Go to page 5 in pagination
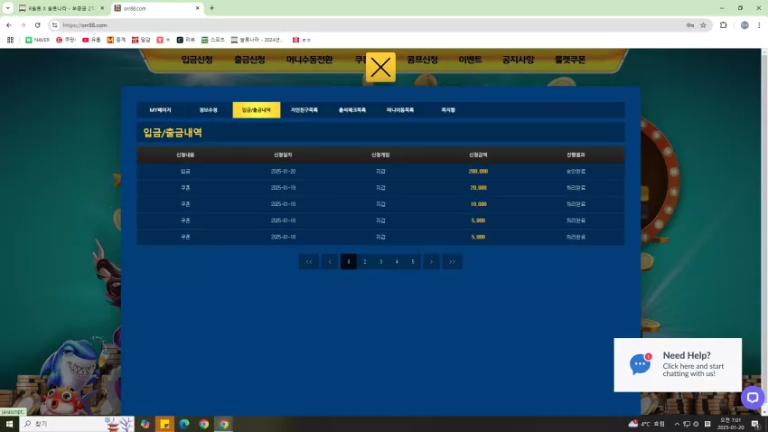The width and height of the screenshot is (768, 432). [413, 261]
